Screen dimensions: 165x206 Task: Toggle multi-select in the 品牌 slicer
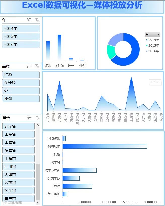29,66
